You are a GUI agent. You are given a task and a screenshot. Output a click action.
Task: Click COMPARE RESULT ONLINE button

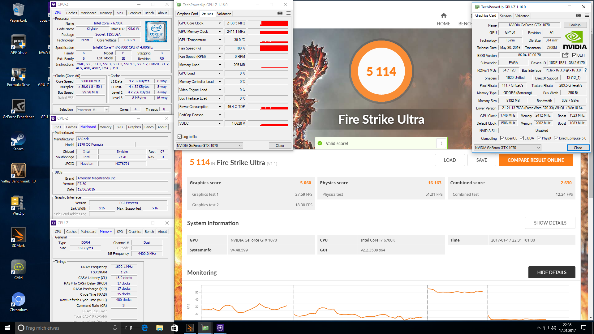point(536,160)
